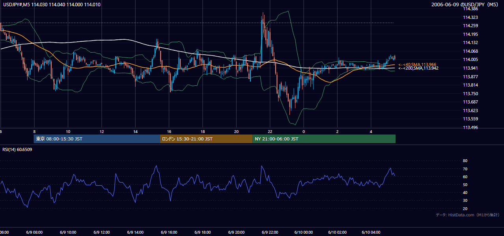Click RSI axis level 20
Screen dimensions: 504x236
[x=465, y=208]
